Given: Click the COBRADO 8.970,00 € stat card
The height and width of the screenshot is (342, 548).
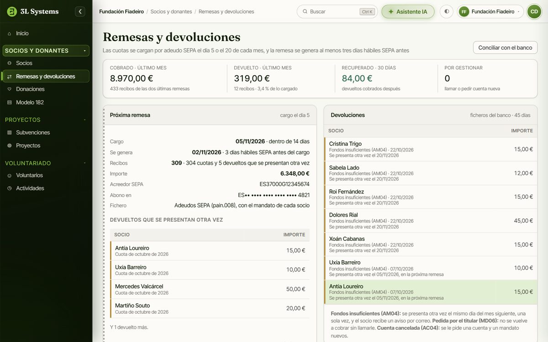Looking at the screenshot, I should [165, 78].
